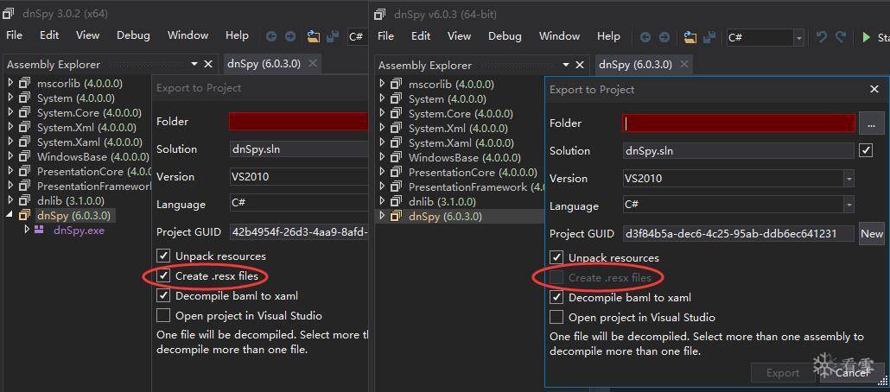Collapse dnSpy (6.0.3.0) node in left tree
The height and width of the screenshot is (392, 890).
pos(10,216)
